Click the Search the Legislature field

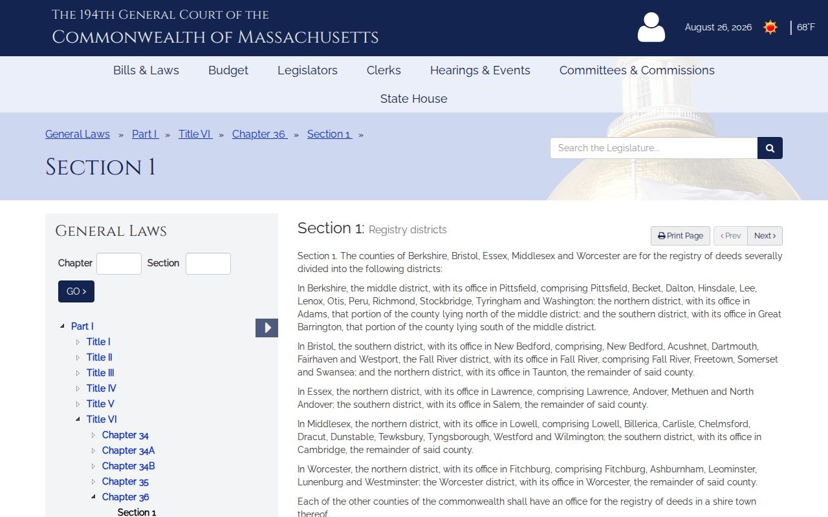[653, 148]
